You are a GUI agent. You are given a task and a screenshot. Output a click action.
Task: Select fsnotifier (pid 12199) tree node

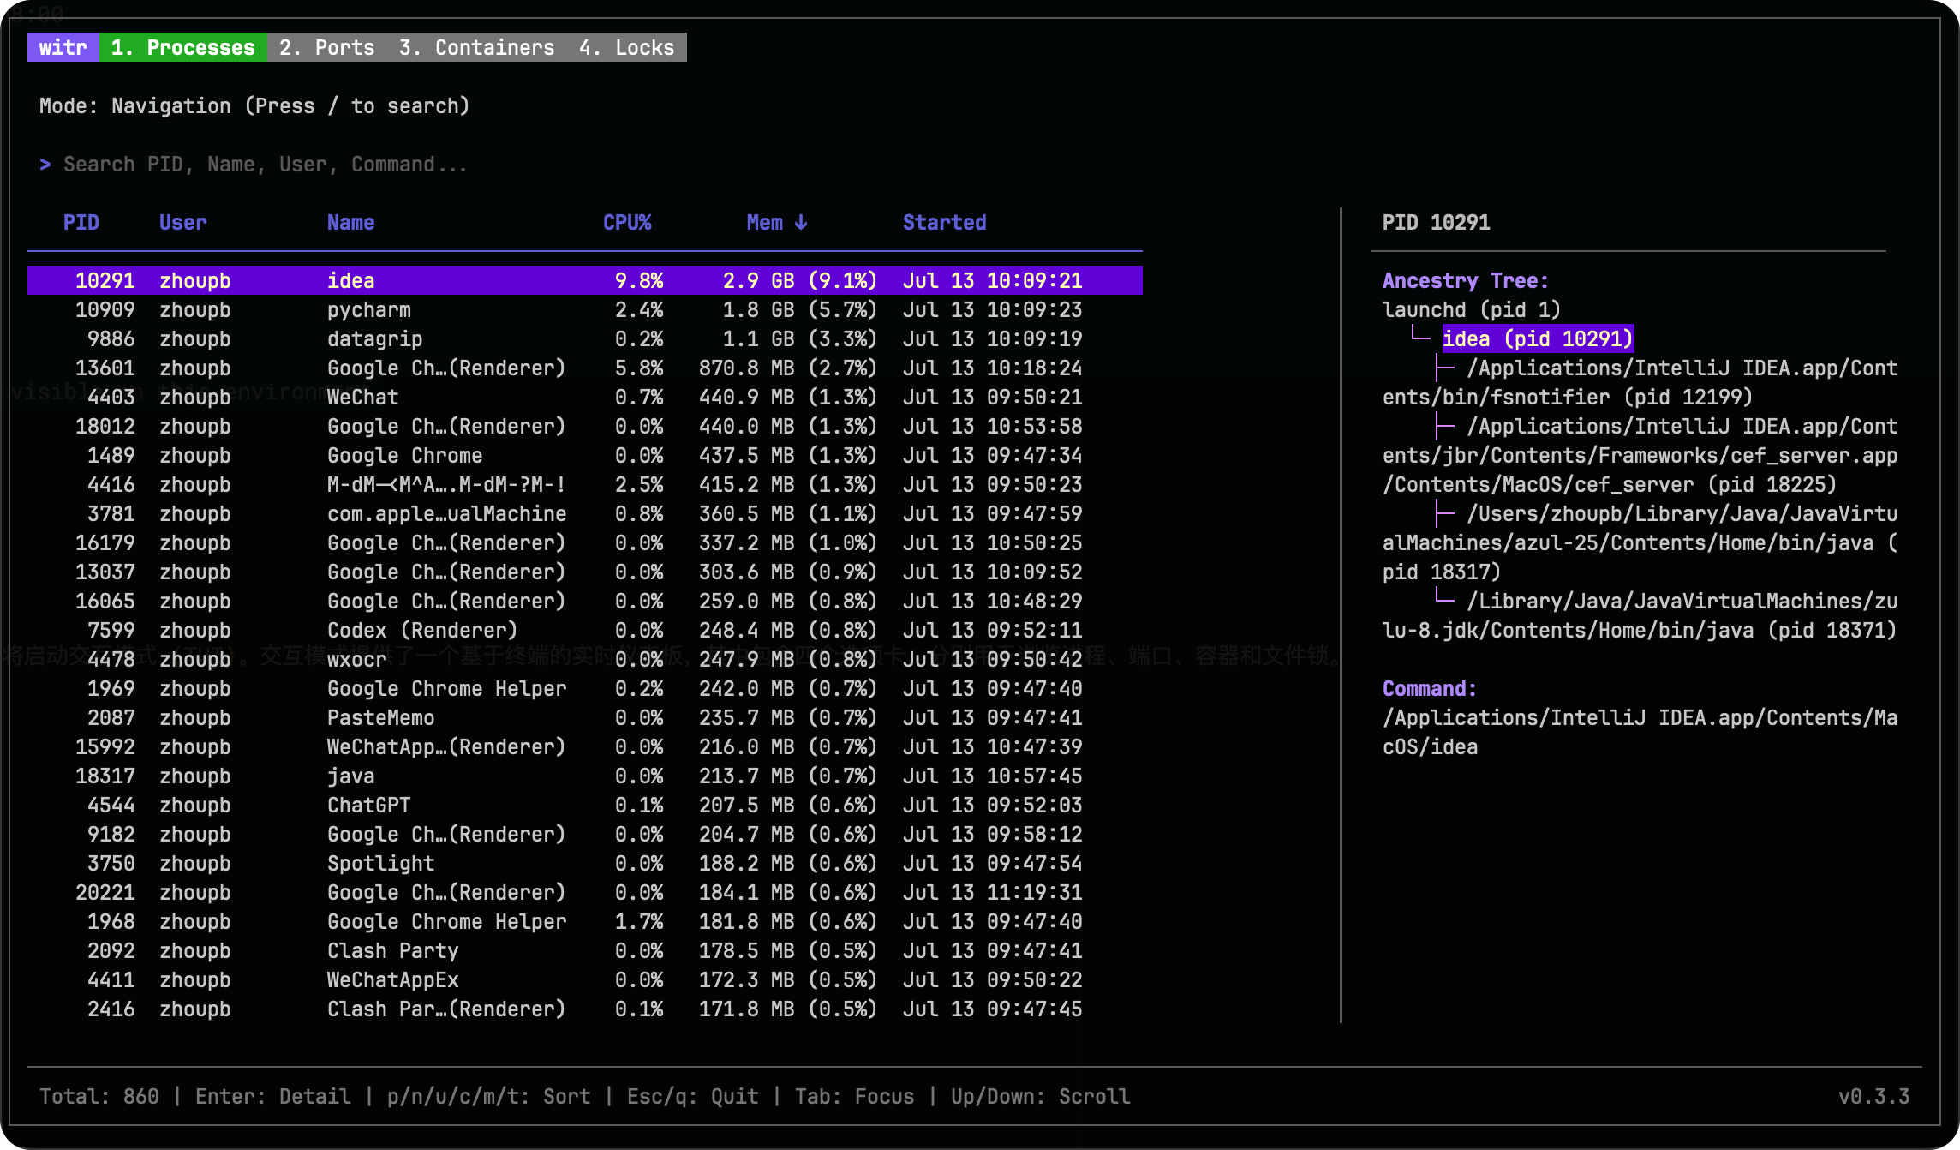click(1640, 382)
